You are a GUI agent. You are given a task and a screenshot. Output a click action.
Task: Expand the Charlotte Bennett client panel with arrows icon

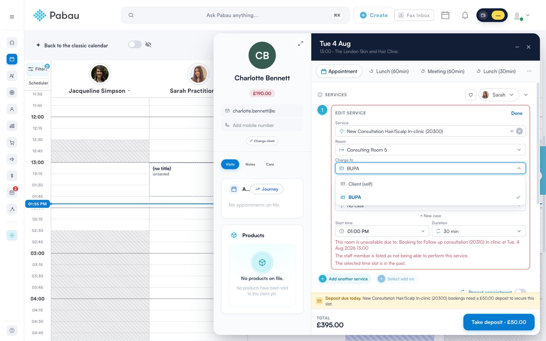[300, 44]
